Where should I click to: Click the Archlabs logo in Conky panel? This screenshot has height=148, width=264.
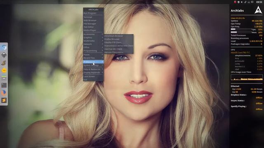(x=258, y=10)
